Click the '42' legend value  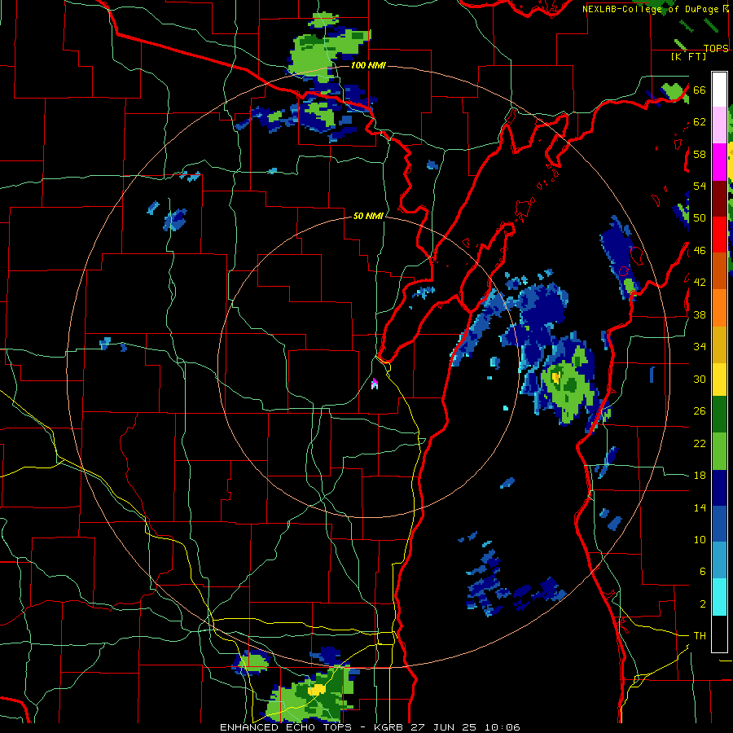(700, 283)
